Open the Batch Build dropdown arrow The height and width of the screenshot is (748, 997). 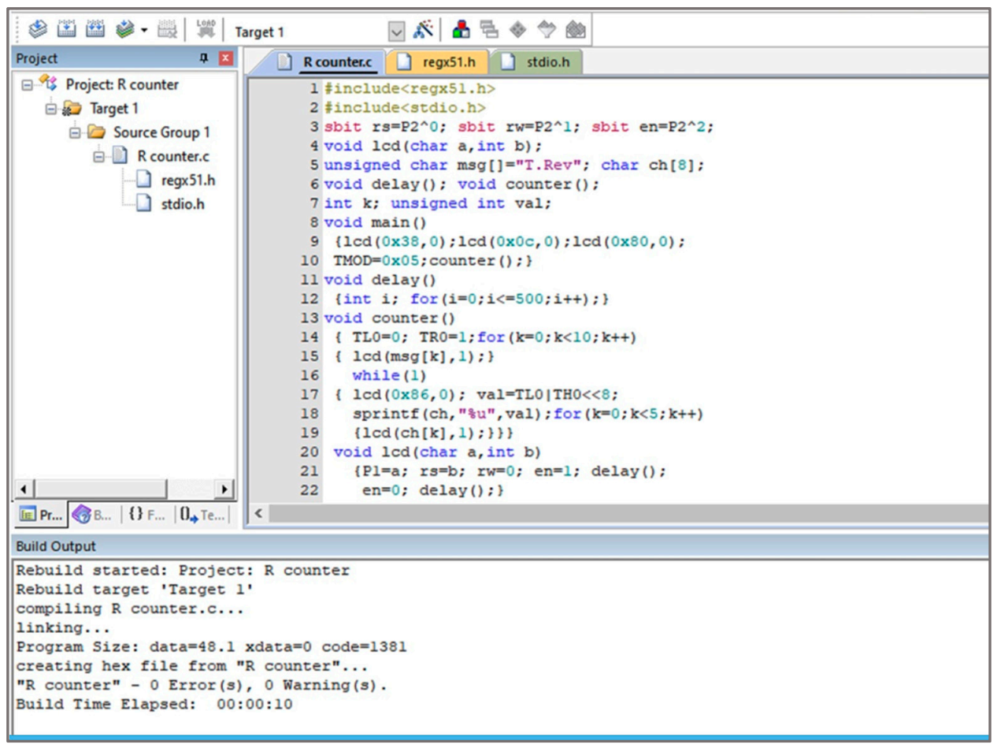(x=144, y=32)
